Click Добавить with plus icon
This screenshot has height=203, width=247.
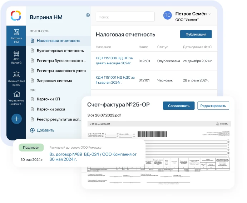coord(42,130)
